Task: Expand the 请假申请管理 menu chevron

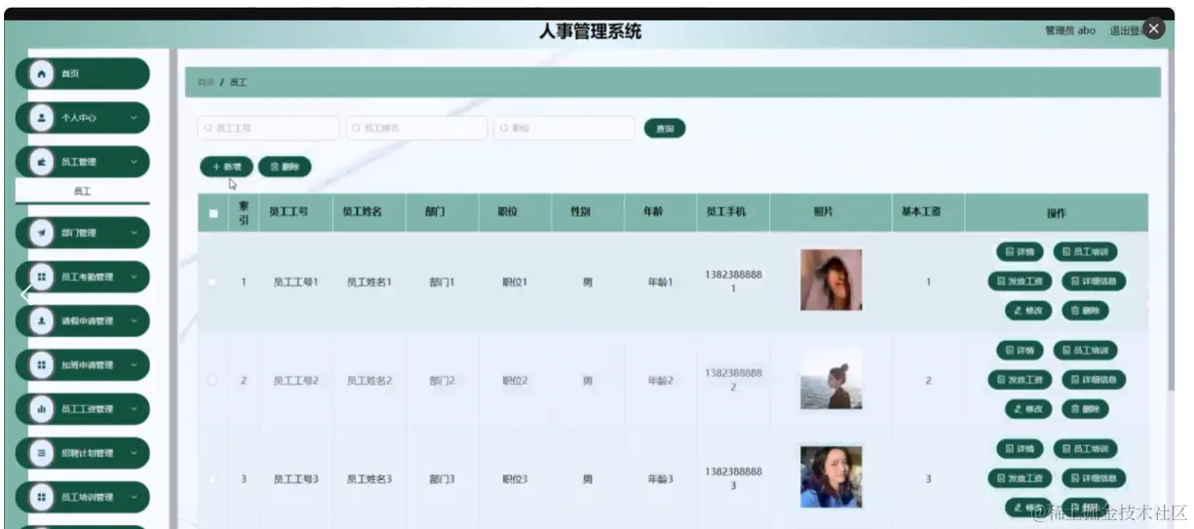Action: point(134,321)
